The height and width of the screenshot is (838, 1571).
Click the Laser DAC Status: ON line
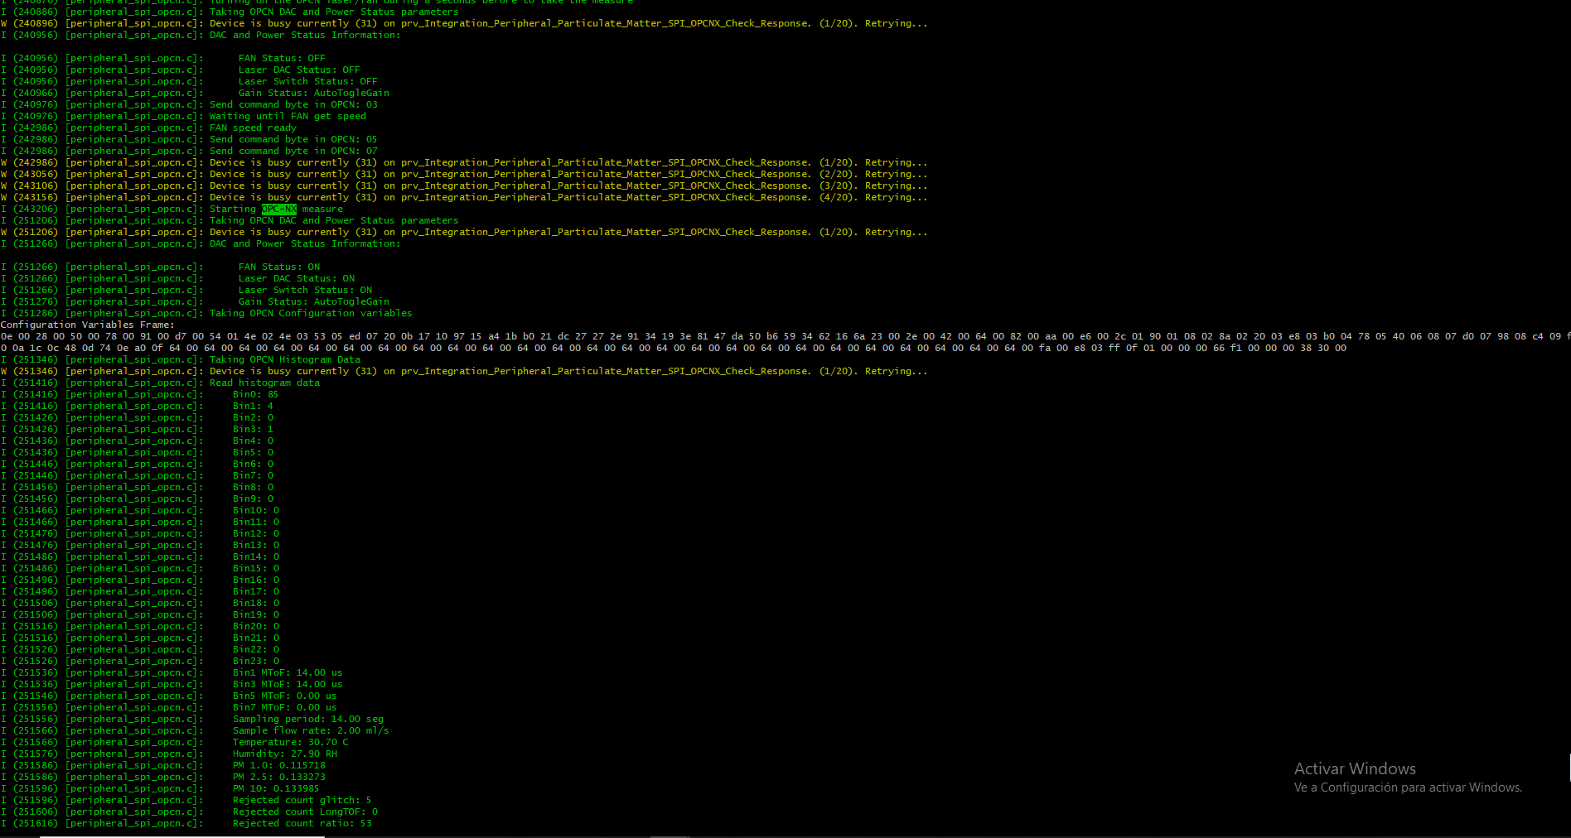coord(297,278)
